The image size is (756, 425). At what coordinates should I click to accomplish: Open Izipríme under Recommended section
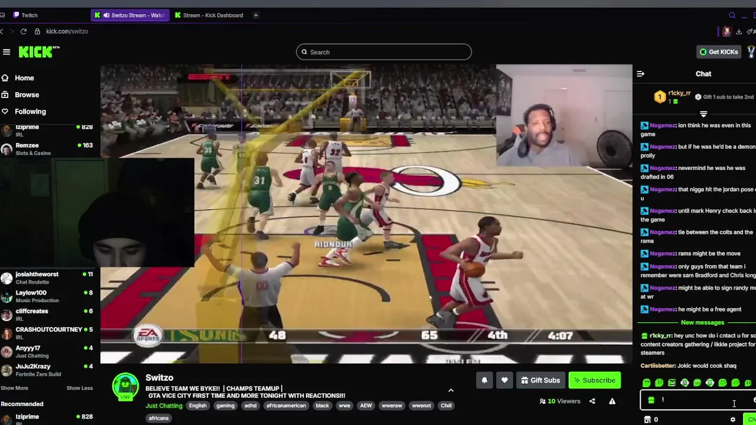coord(47,419)
